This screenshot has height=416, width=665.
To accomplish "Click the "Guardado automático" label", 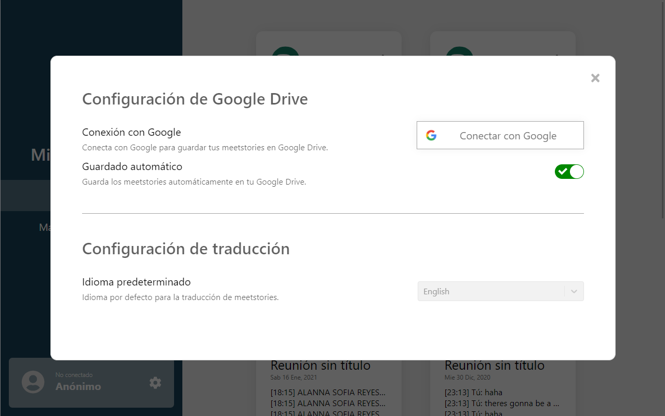I will point(132,166).
